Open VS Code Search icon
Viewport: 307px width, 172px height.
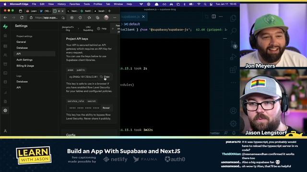(x=233, y=31)
